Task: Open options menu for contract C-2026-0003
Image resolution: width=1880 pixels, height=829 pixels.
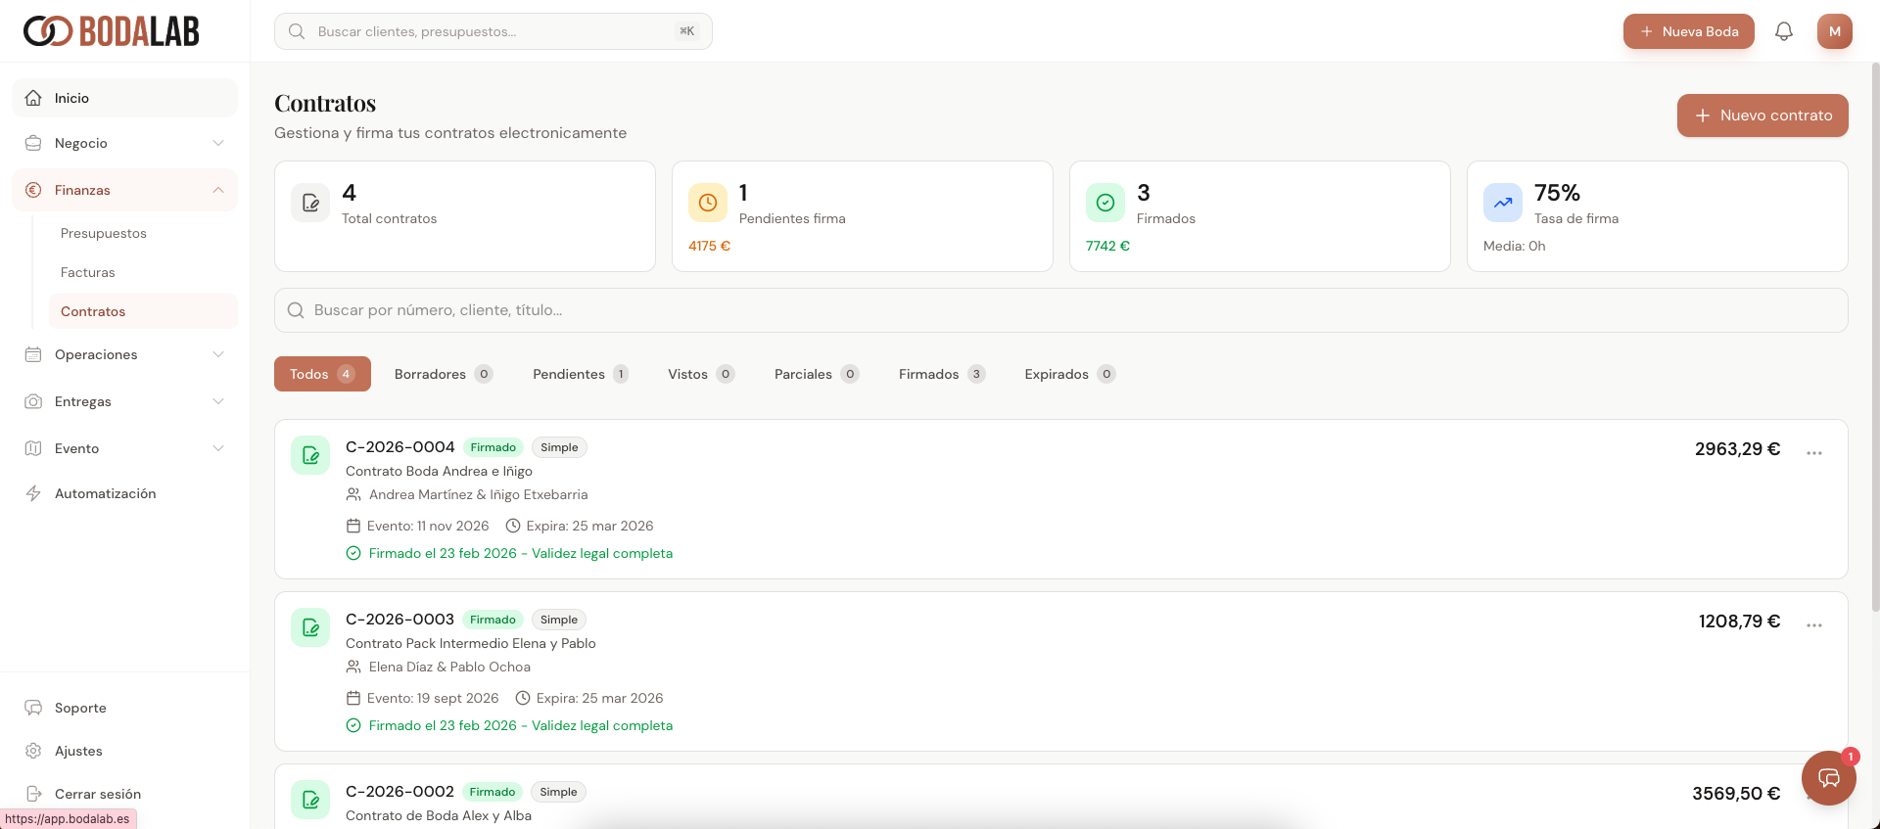Action: point(1813,624)
